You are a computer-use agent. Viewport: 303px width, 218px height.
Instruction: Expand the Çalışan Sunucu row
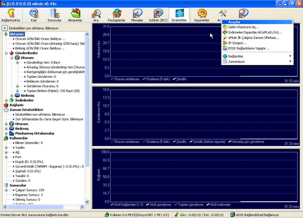tap(6, 190)
